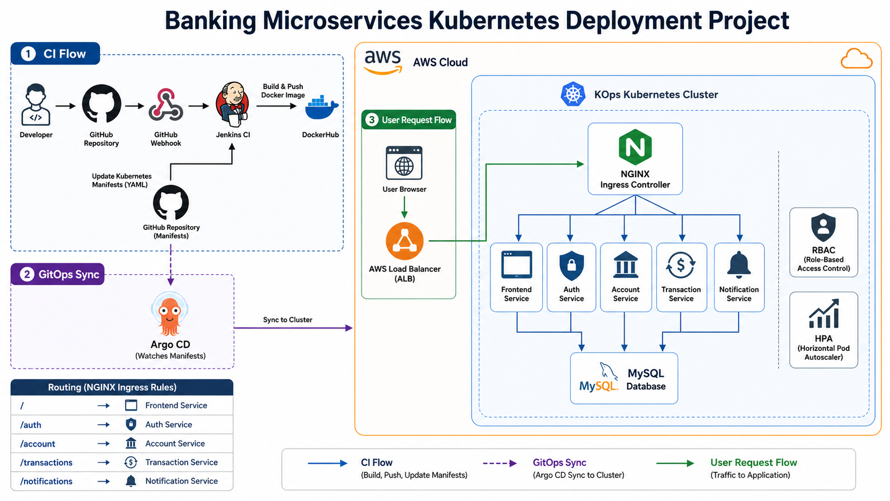Click the Transaction Service icon in routing table
The image size is (890, 501).
coord(131,462)
